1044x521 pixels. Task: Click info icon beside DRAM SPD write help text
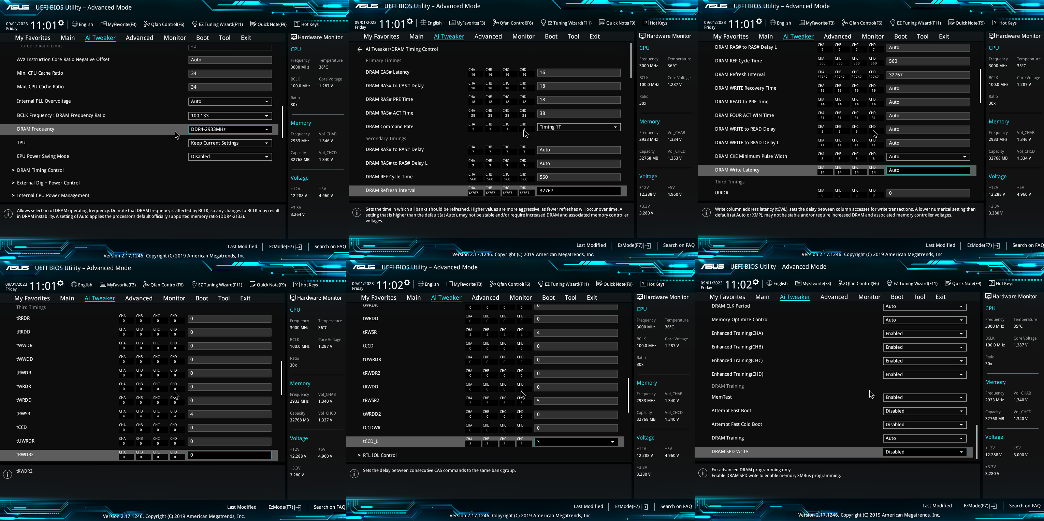coord(703,473)
